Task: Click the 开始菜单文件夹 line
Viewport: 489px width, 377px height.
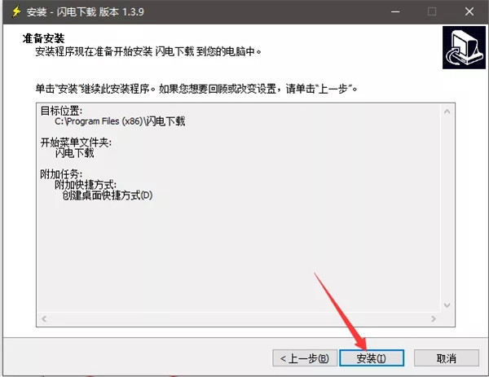Action: (76, 142)
